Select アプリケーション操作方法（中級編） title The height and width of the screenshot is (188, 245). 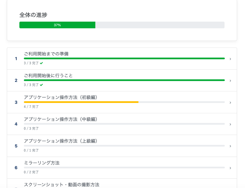point(61,119)
